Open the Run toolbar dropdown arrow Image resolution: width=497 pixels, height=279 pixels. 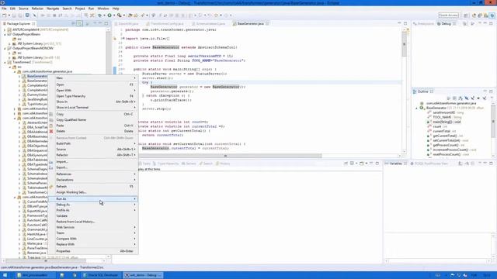[x=114, y=15]
